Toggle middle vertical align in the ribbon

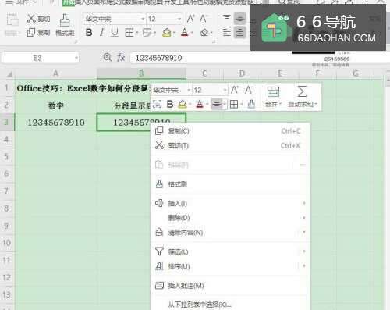click(239, 19)
